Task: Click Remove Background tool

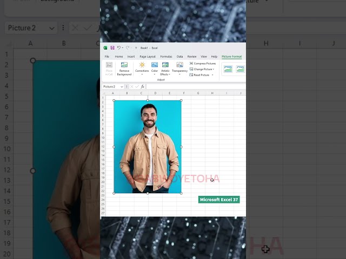Action: 124,69
